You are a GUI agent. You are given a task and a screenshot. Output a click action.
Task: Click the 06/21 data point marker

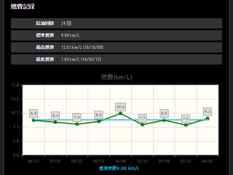pyautogui.click(x=33, y=120)
